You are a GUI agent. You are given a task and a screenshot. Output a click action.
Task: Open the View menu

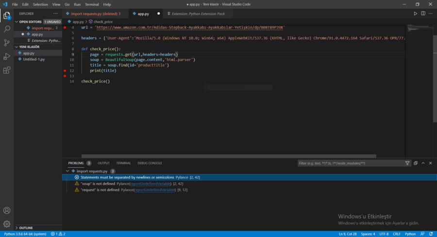click(56, 4)
